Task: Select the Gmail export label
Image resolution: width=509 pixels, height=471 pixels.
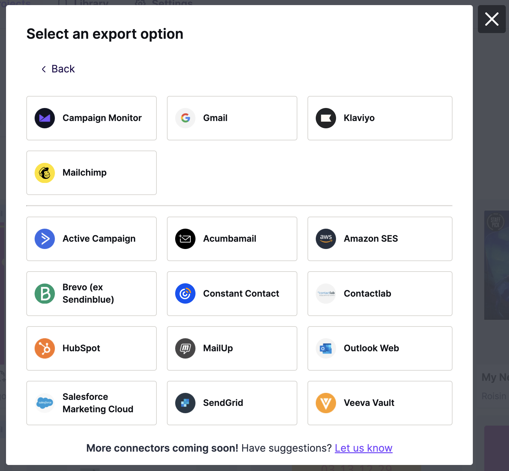Action: (215, 118)
